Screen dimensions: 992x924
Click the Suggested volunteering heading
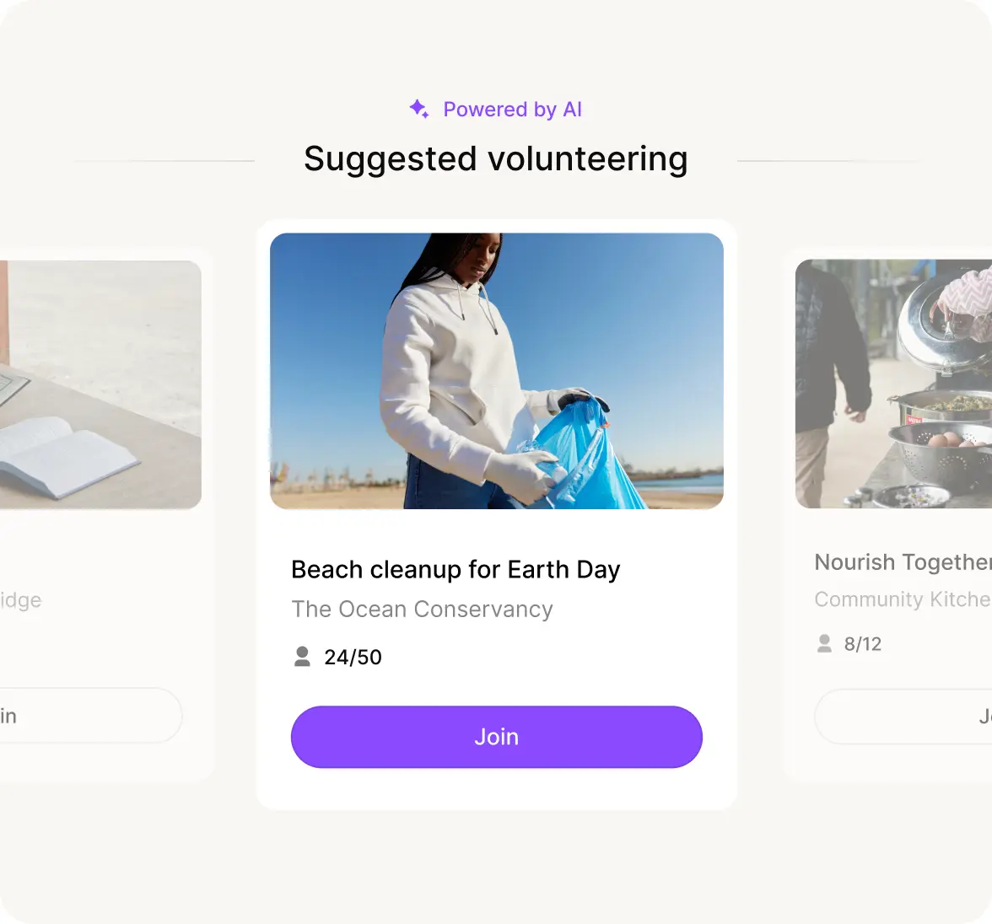tap(496, 158)
